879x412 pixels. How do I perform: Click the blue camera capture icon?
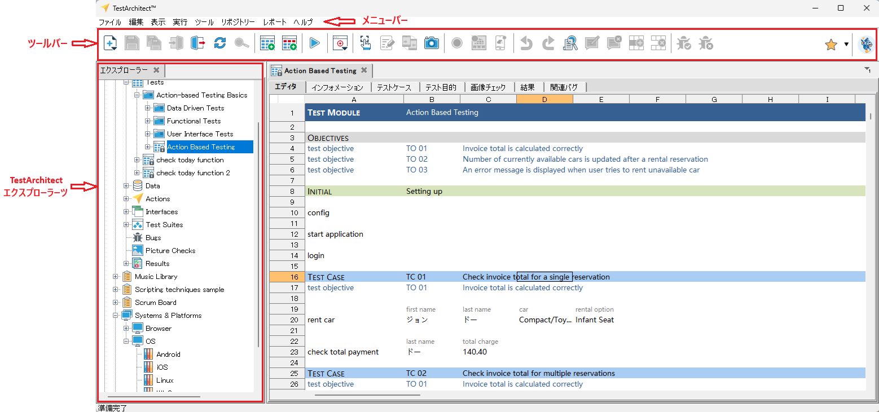432,43
